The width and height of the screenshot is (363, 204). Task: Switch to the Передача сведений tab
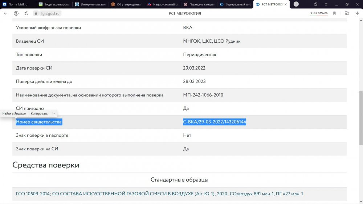[199, 4]
